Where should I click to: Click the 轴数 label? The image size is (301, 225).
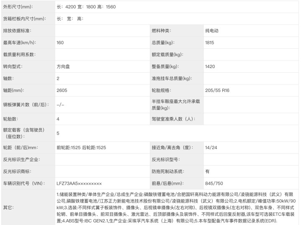(x=8, y=78)
